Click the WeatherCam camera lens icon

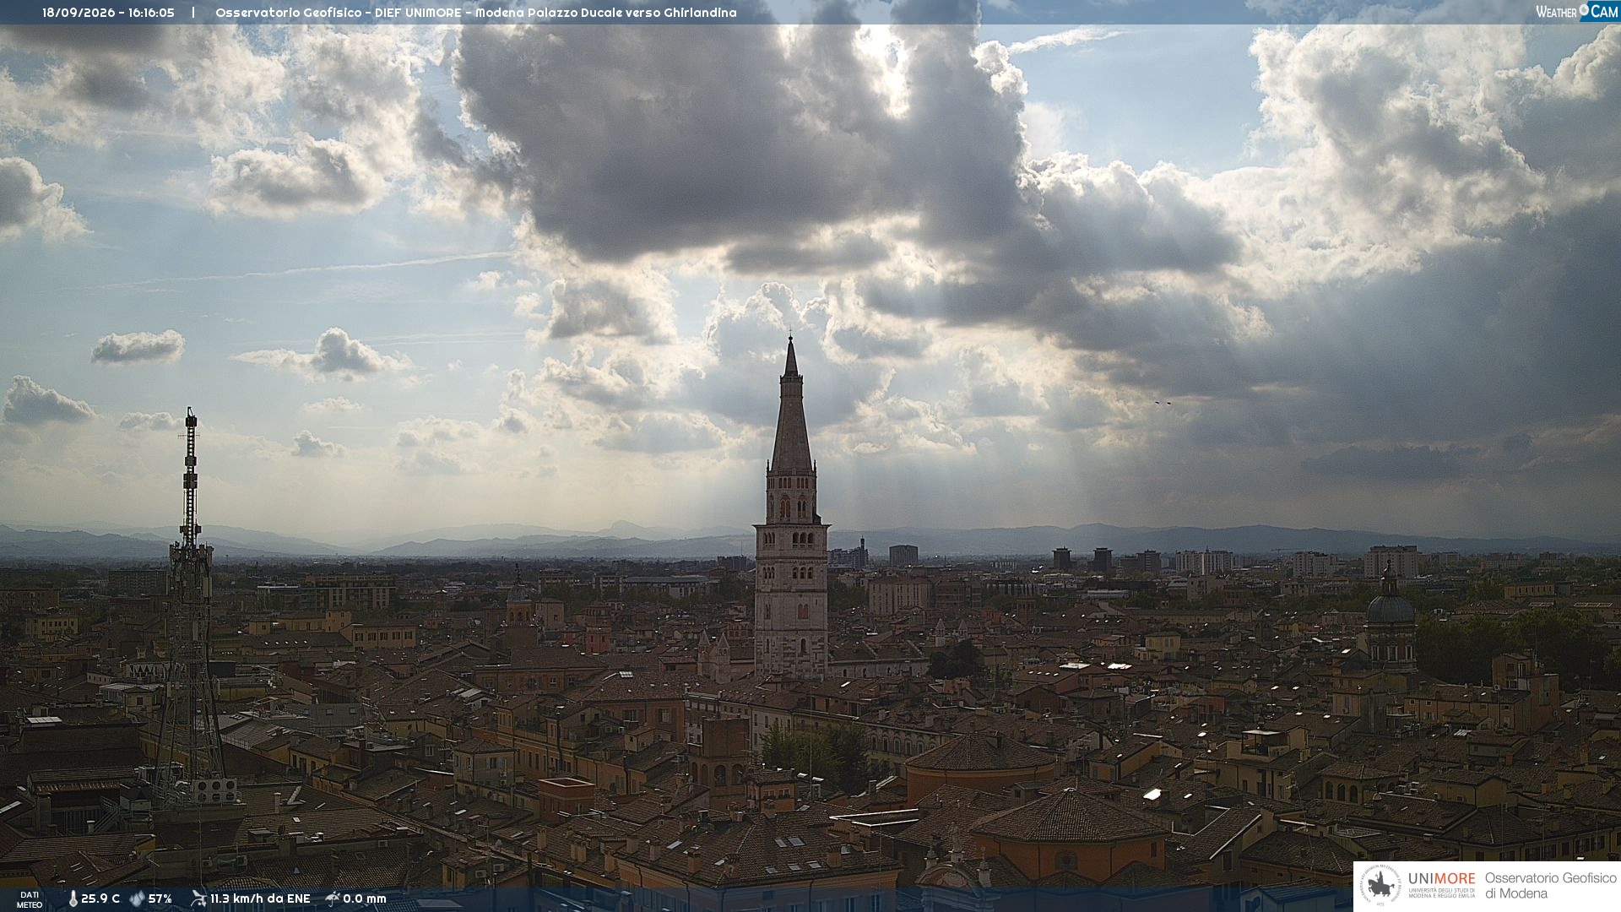coord(1585,11)
